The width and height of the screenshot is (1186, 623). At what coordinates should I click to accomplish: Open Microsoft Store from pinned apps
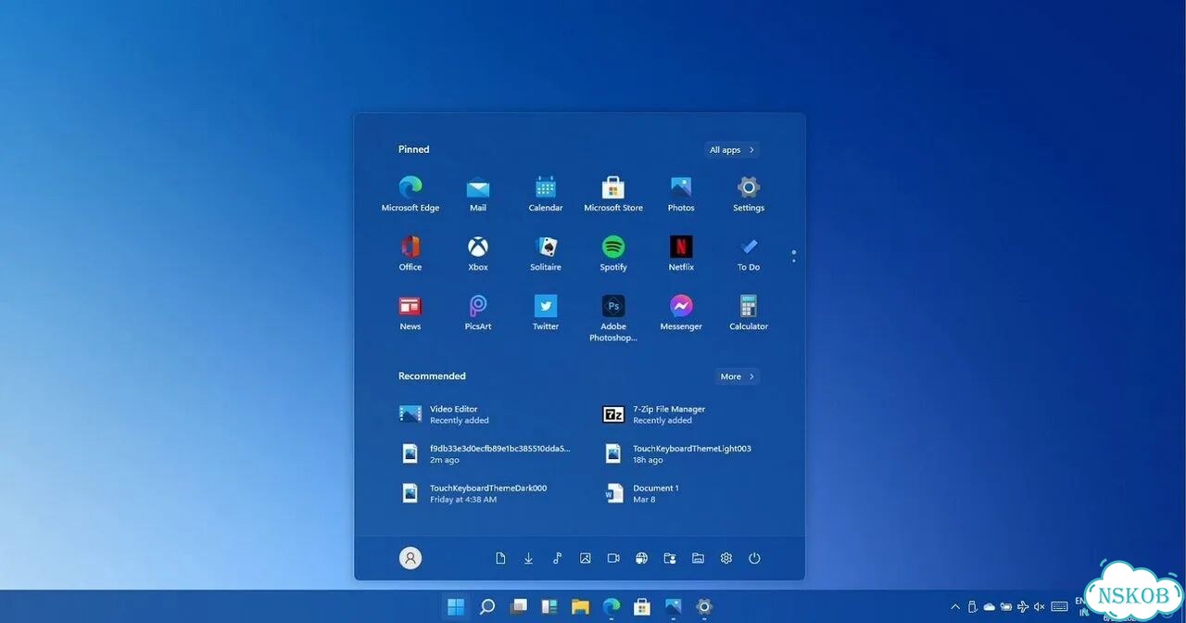coord(613,195)
